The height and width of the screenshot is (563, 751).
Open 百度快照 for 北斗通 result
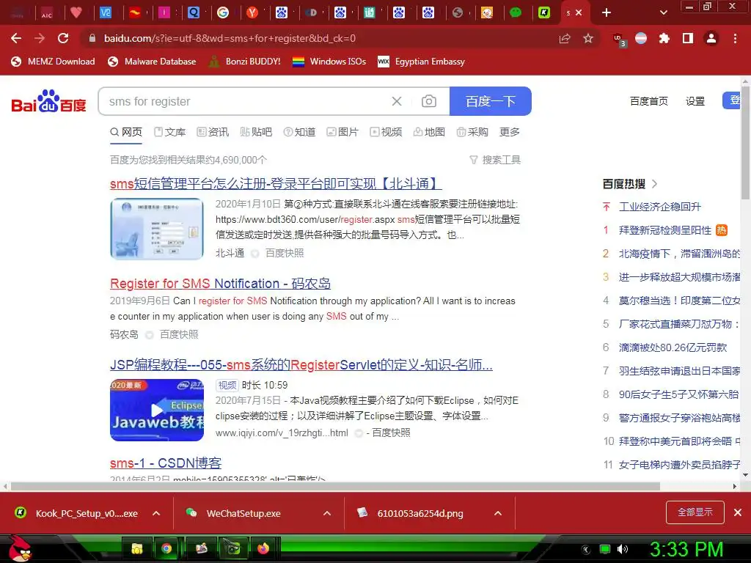tap(285, 253)
